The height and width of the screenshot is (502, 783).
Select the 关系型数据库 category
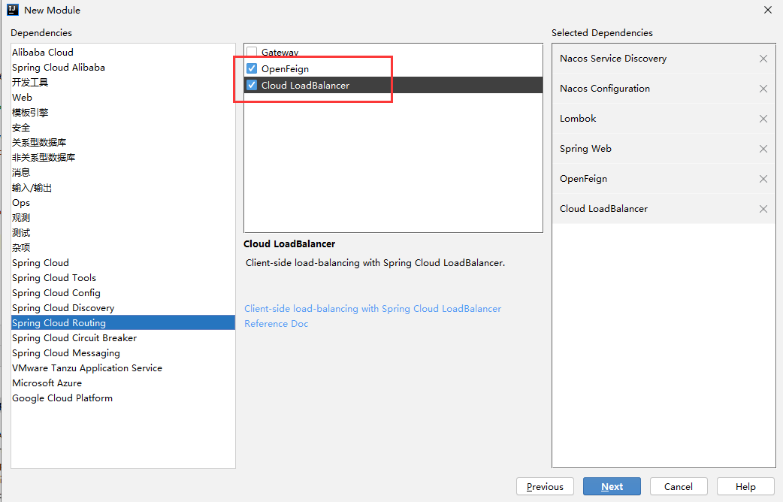[x=122, y=142]
